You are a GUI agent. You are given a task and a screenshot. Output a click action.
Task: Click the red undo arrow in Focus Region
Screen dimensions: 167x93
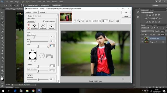pos(28,25)
